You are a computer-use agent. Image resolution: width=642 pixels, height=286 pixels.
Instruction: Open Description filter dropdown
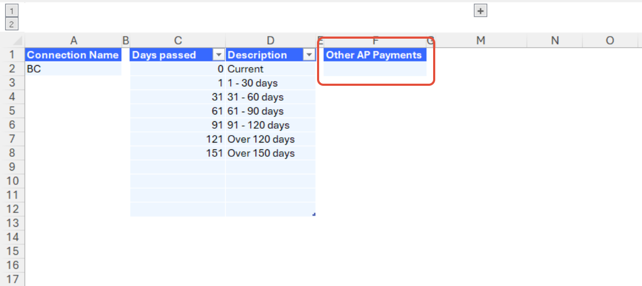pyautogui.click(x=309, y=55)
